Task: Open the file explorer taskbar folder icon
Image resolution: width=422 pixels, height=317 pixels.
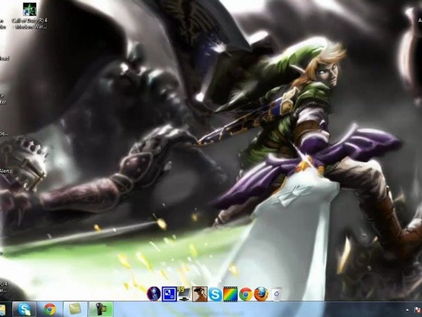Action: point(3,310)
